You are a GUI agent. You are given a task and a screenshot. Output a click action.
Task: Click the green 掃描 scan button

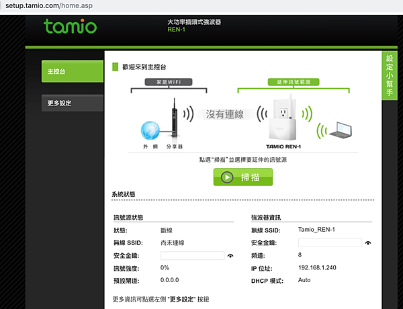click(x=243, y=177)
